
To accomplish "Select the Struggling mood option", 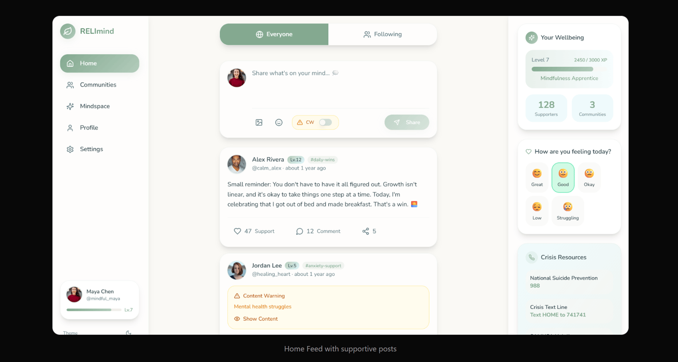I will point(568,211).
